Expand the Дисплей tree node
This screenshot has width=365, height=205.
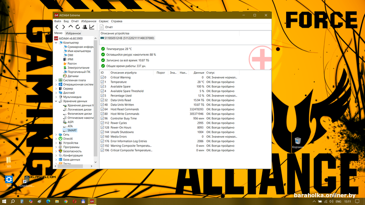pos(56,93)
